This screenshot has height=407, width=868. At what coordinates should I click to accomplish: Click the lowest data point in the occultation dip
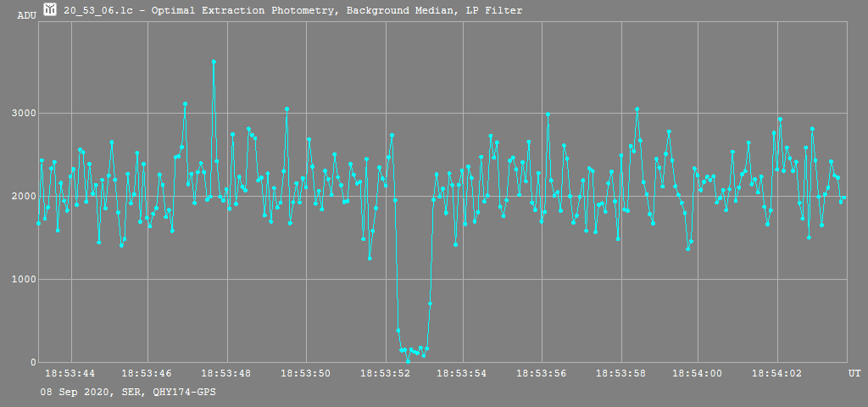click(408, 361)
